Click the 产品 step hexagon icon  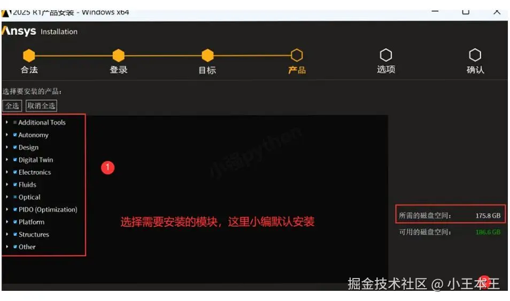click(x=297, y=55)
